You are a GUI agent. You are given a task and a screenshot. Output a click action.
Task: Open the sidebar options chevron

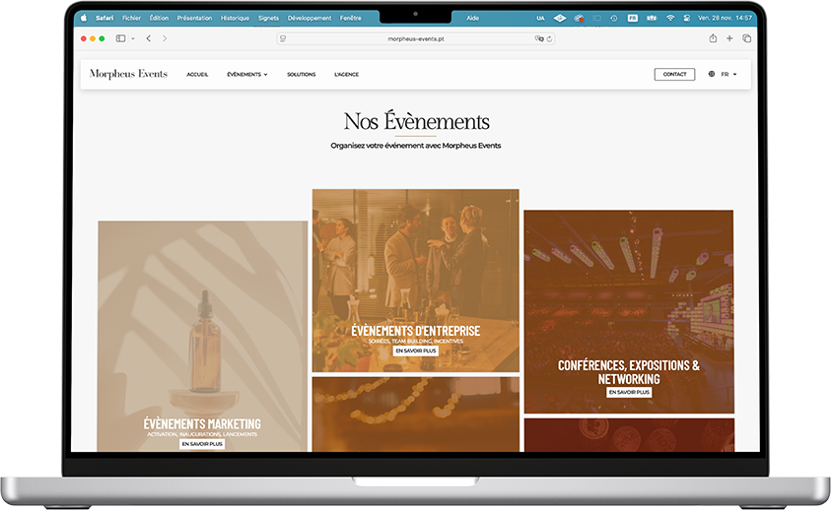pos(131,38)
